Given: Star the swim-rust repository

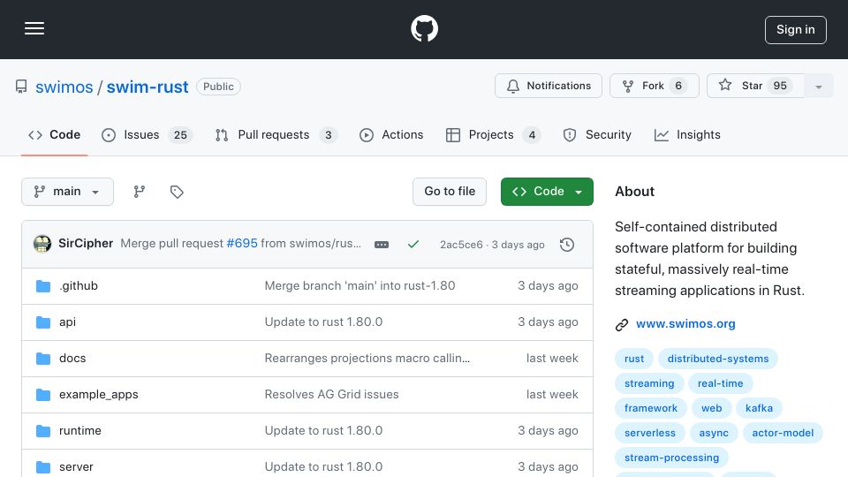Looking at the screenshot, I should [755, 86].
